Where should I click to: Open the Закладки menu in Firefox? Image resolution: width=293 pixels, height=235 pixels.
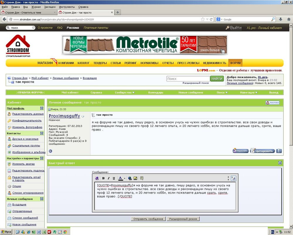[50, 7]
